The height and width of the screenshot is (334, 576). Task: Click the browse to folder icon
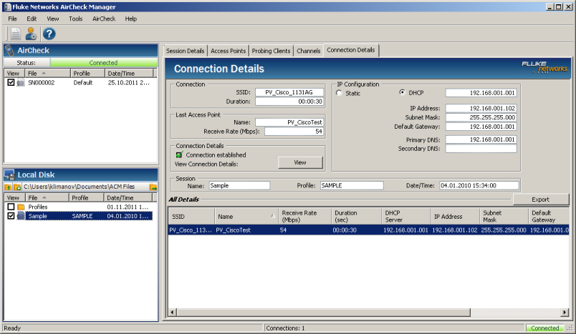tap(153, 187)
